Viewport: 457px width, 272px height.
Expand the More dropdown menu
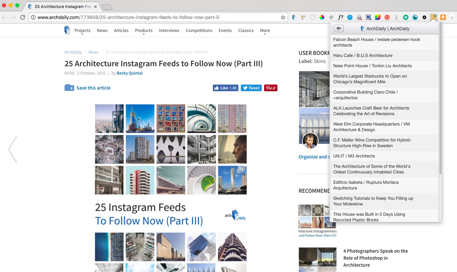[x=265, y=30]
